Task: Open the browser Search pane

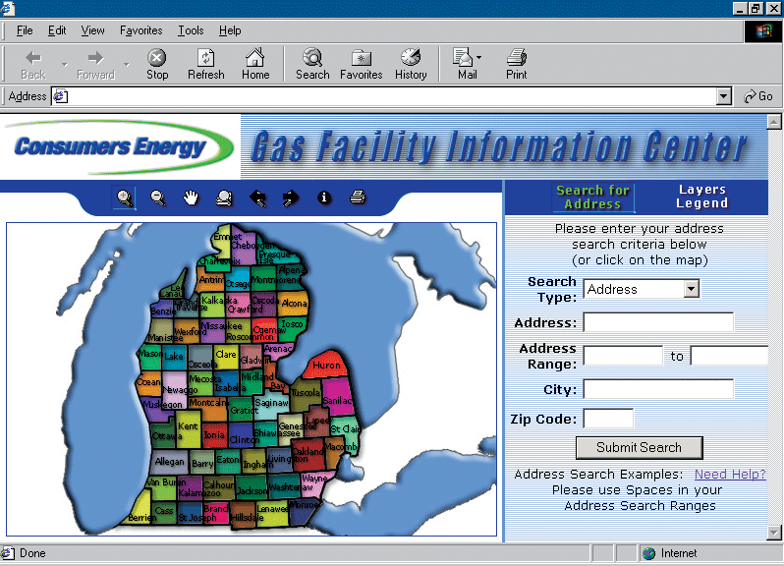Action: [x=312, y=65]
